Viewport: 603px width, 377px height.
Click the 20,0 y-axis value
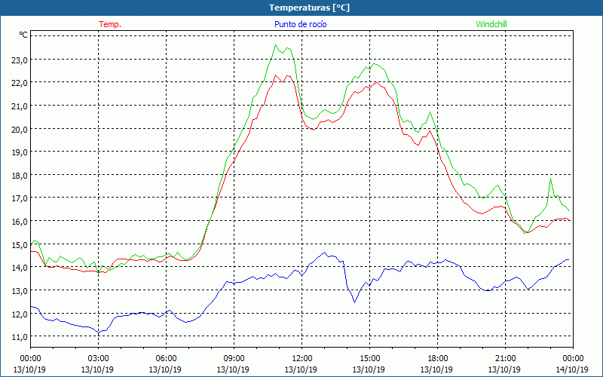pos(20,129)
